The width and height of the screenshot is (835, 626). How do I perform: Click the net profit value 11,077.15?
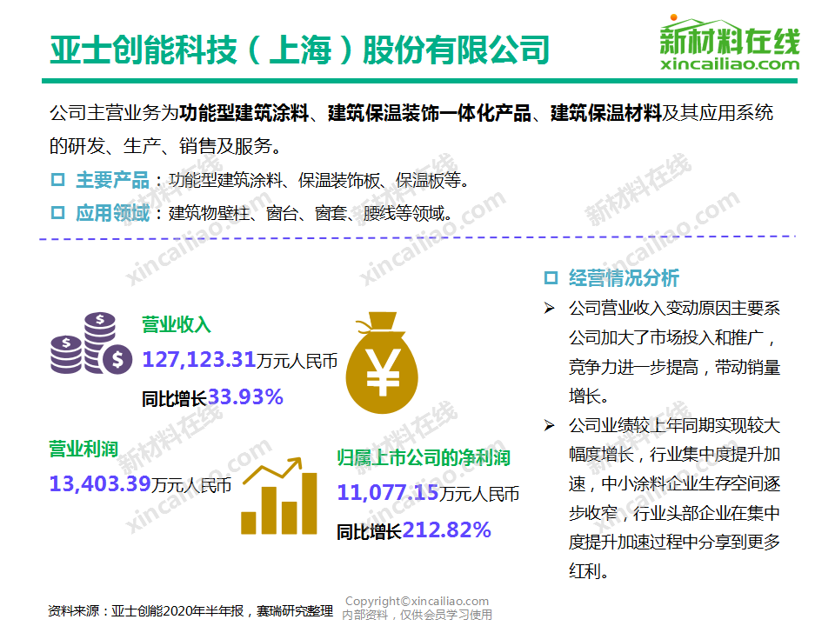pyautogui.click(x=388, y=492)
